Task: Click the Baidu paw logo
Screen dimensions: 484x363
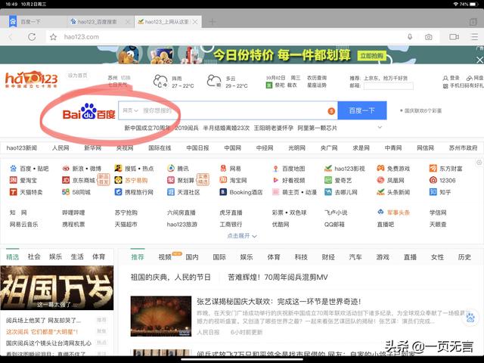Action: tap(89, 111)
